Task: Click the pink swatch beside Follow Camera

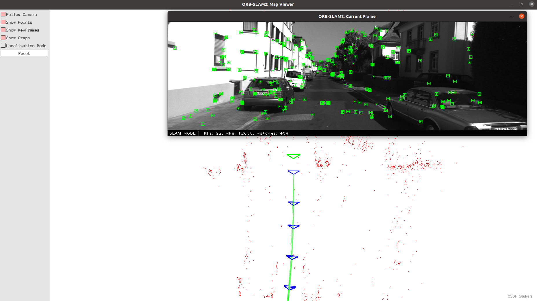Action: tap(3, 14)
